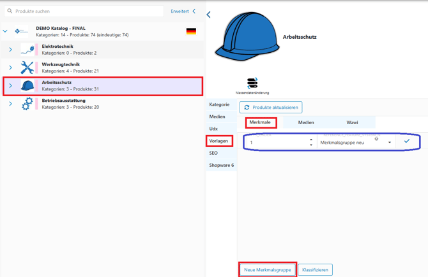The width and height of the screenshot is (428, 277).
Task: Collapse the DEMO Katalog - FINAL tree
Action: pos(5,31)
